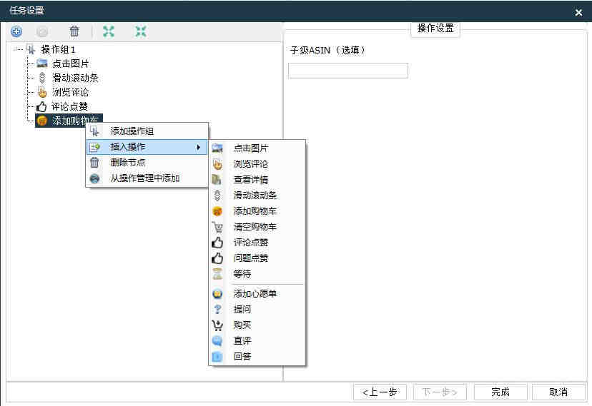Viewport: 592px width, 406px height.
Task: Select 点击图片 tree row text
Action: point(71,64)
